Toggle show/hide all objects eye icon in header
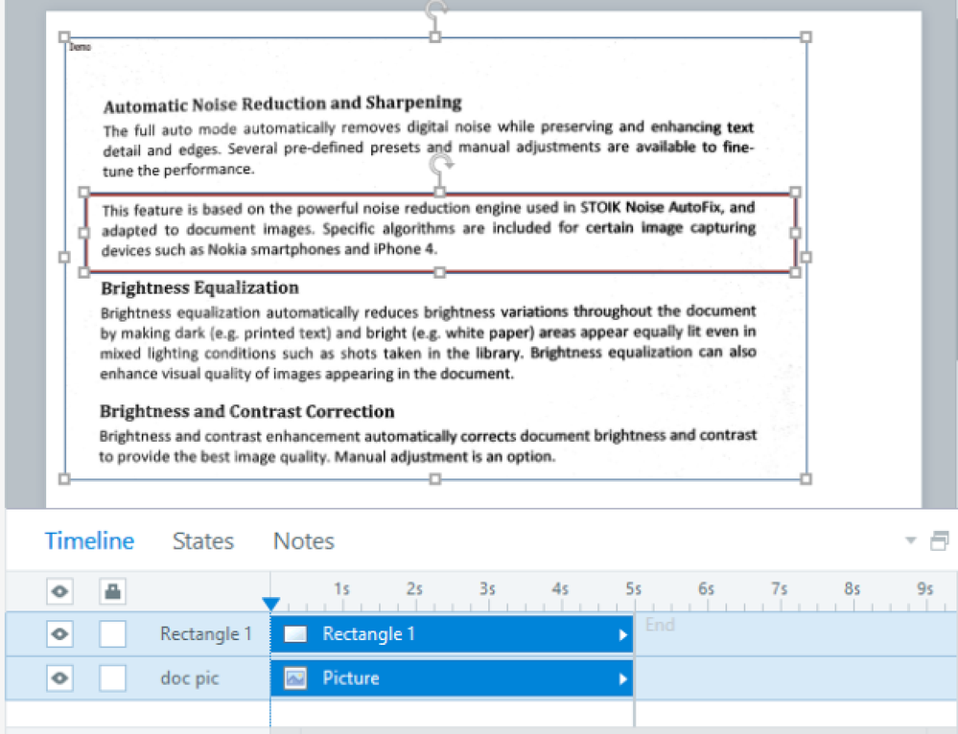 point(59,591)
